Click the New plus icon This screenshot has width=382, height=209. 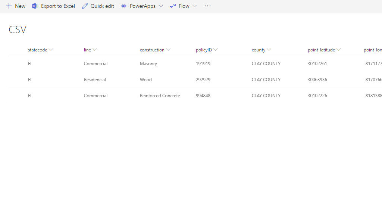[x=9, y=6]
